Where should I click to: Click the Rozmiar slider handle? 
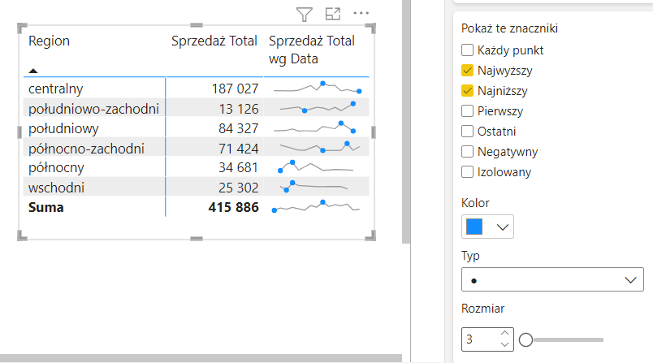tap(525, 339)
